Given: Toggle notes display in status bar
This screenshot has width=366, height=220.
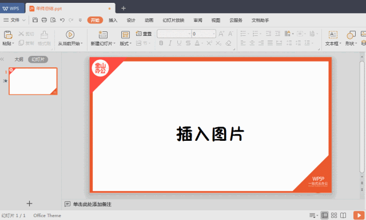Looking at the screenshot, I should [x=313, y=215].
